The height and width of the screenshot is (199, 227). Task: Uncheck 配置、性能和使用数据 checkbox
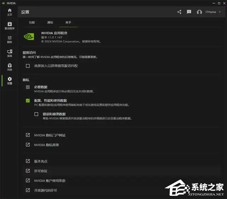coord(28,101)
